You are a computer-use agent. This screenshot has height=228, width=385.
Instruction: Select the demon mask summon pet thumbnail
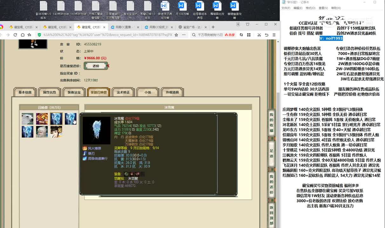tap(42, 119)
